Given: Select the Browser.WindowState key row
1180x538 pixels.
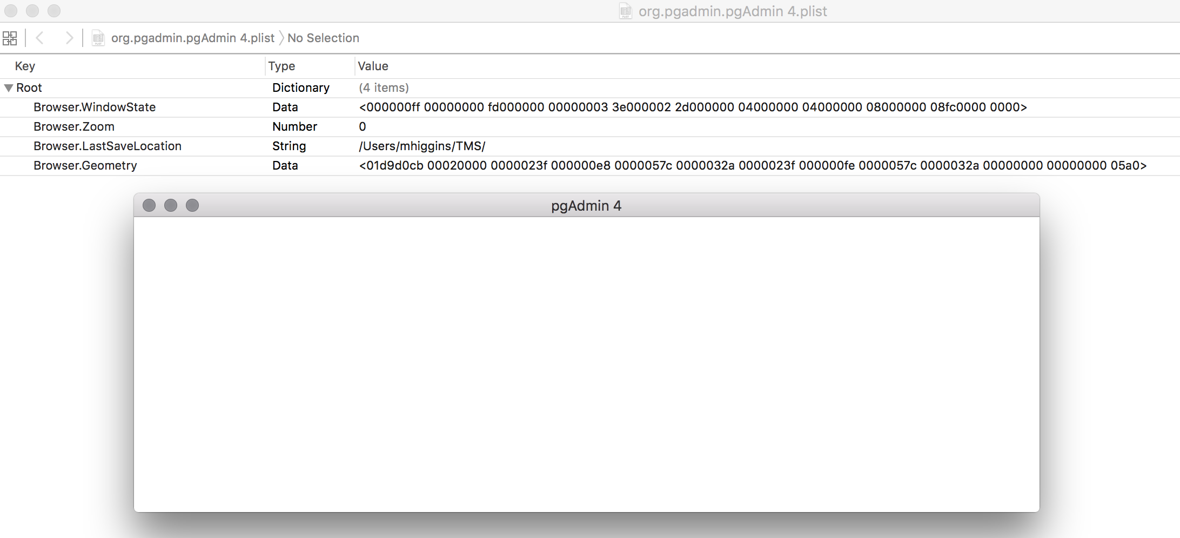Looking at the screenshot, I should [x=95, y=107].
